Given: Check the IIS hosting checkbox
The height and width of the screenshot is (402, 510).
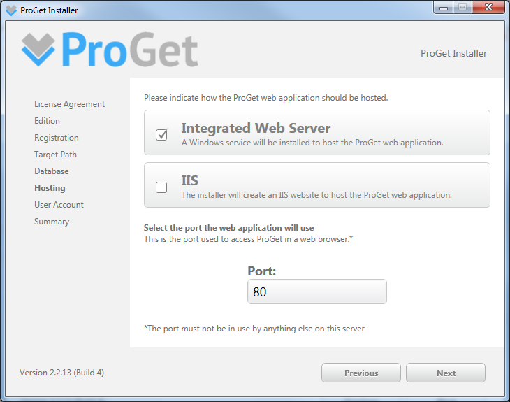Looking at the screenshot, I should pos(161,187).
